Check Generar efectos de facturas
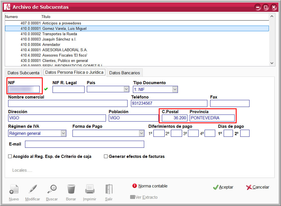Viewport: 281px width, 206px height. pyautogui.click(x=106, y=156)
